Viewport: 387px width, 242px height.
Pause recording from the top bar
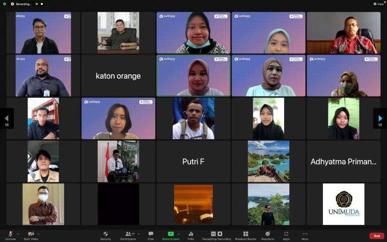tap(37, 4)
